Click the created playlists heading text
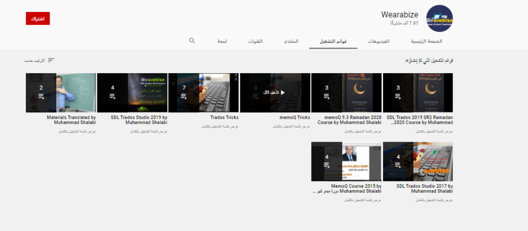The height and width of the screenshot is (231, 528). click(x=428, y=61)
